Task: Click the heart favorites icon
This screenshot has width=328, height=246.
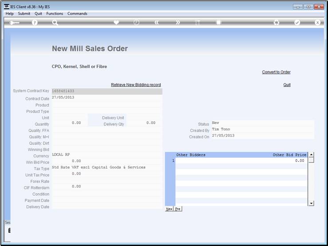Action: (x=116, y=23)
